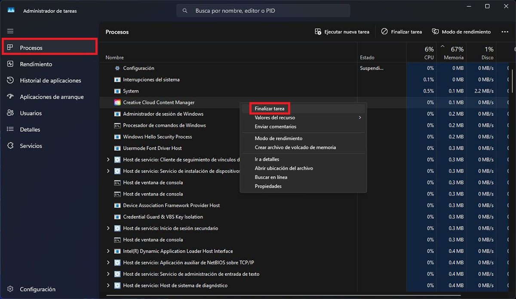Choose Crear archivo de volcado de memoria
Image resolution: width=516 pixels, height=299 pixels.
(x=295, y=147)
